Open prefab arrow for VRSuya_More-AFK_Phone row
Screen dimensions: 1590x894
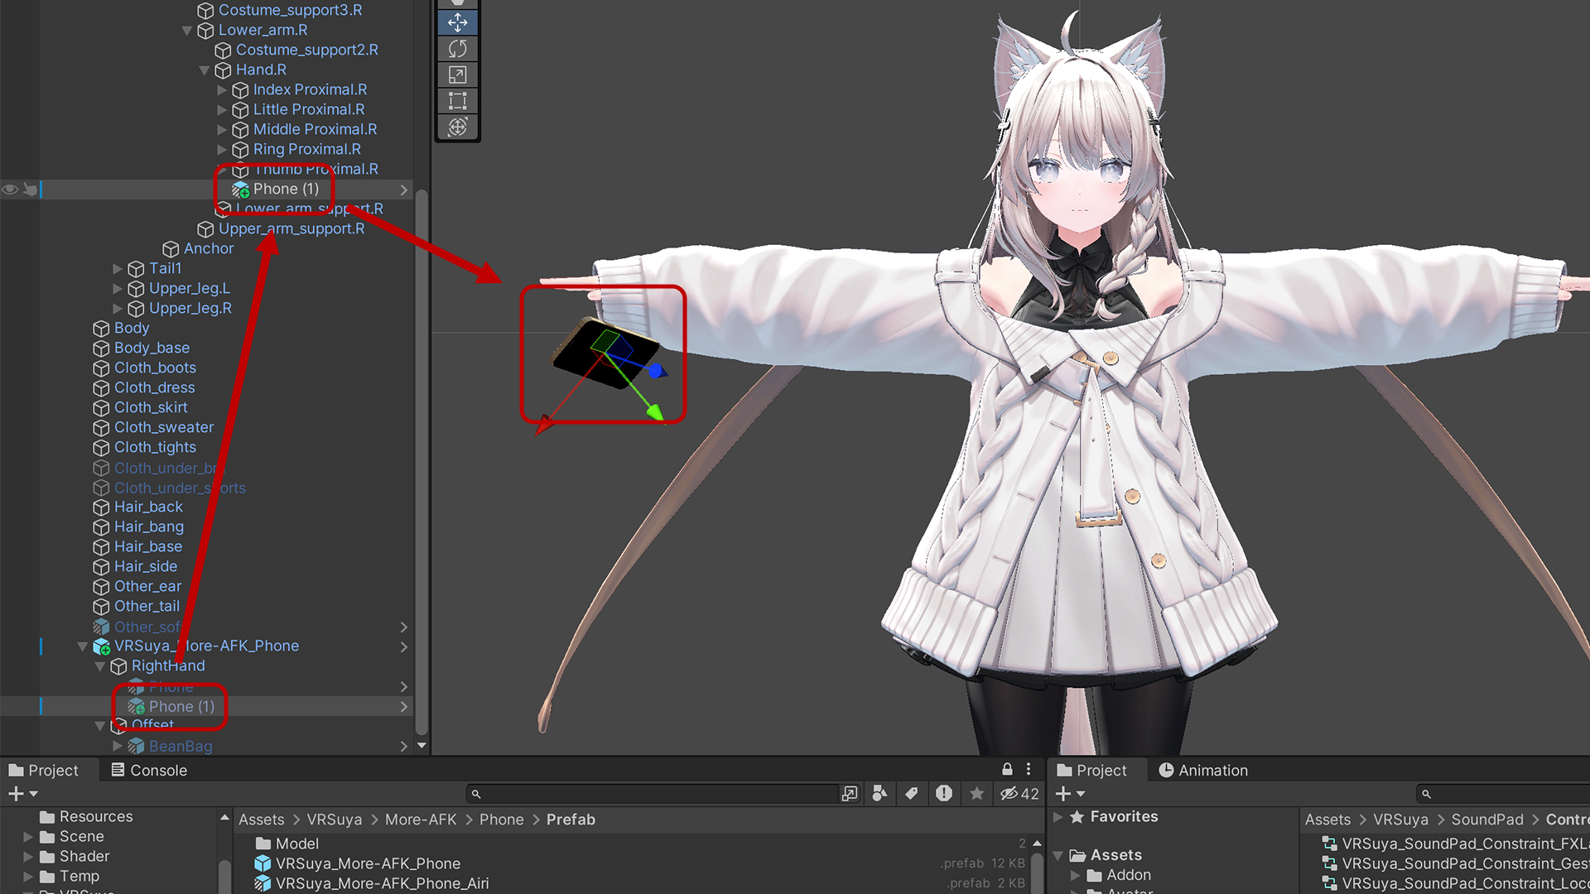(x=403, y=646)
